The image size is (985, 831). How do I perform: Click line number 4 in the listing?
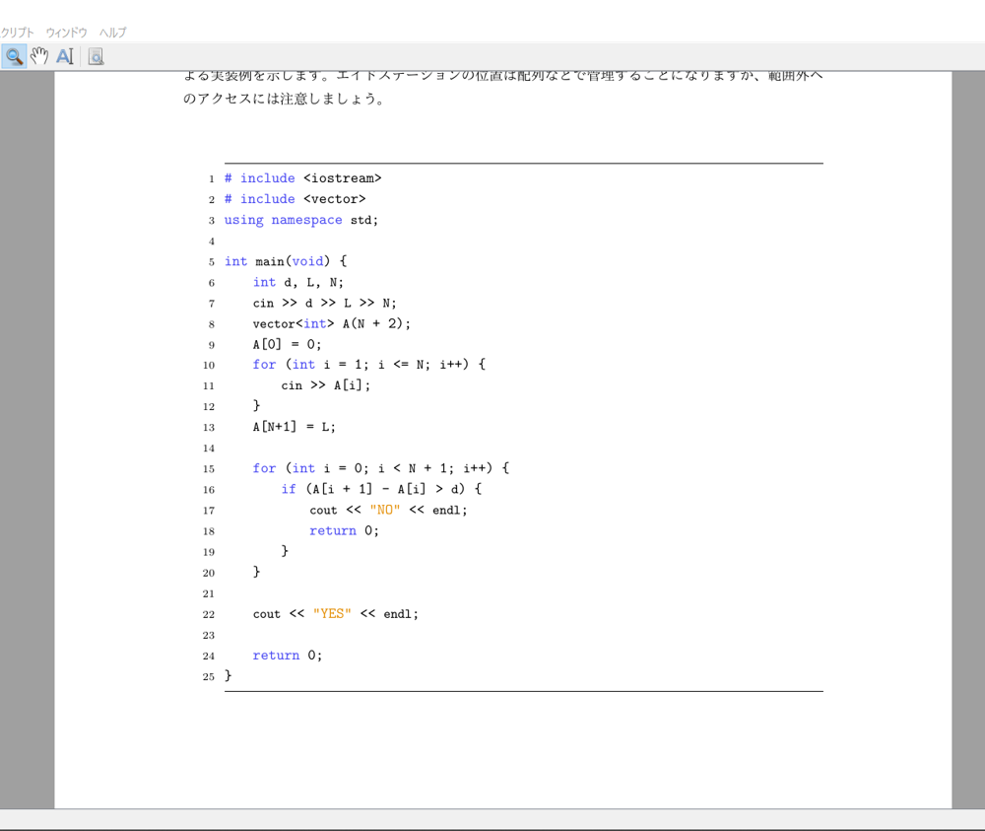(x=212, y=242)
